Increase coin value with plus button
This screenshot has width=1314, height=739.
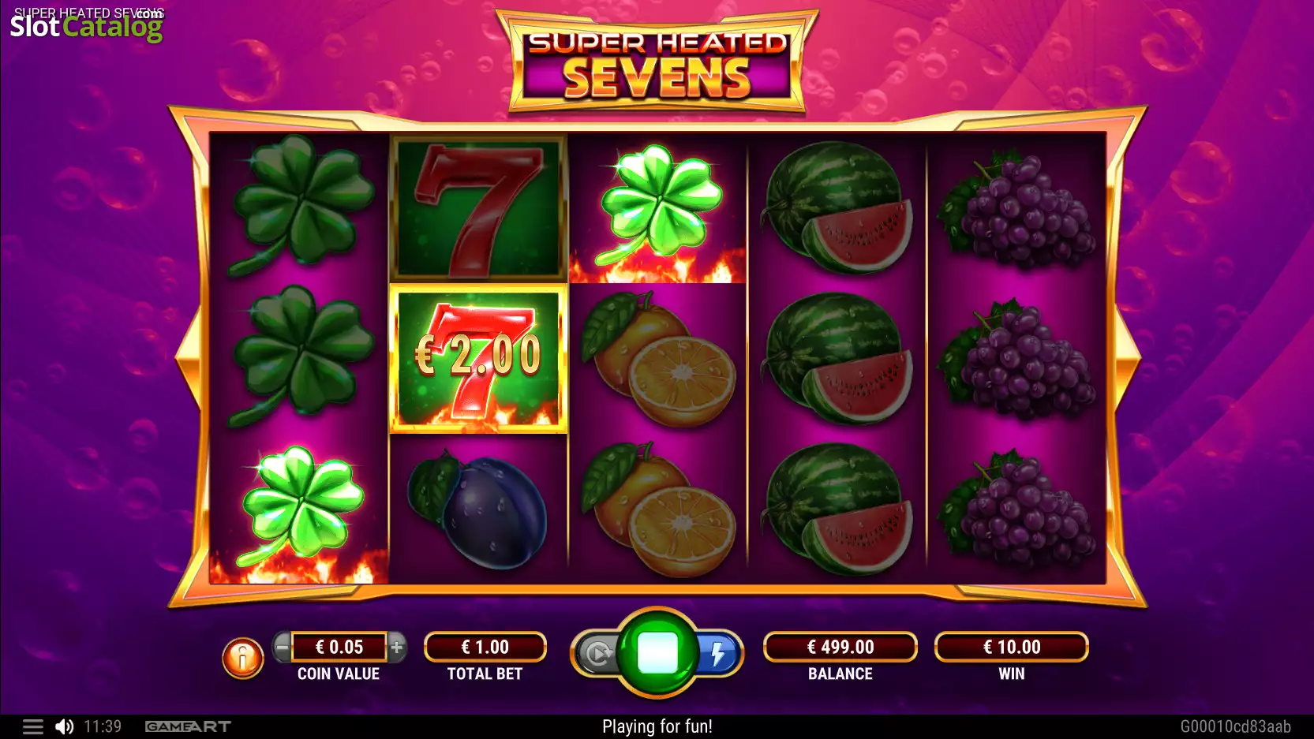[x=397, y=648]
